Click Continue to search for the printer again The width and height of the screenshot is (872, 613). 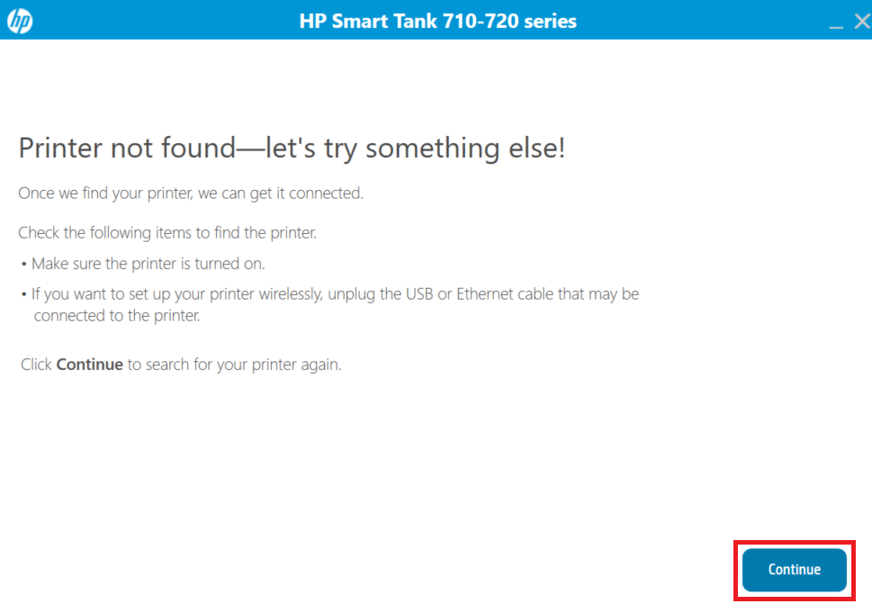[x=793, y=570]
